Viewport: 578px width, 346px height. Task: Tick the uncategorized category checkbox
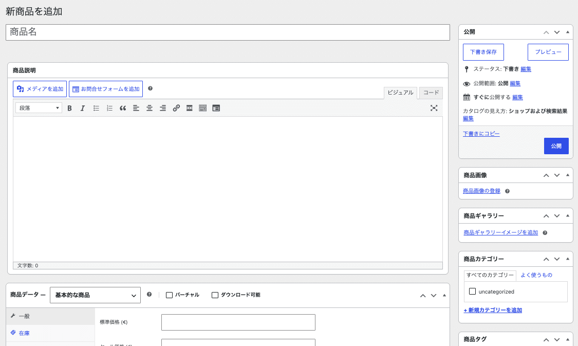coord(472,292)
